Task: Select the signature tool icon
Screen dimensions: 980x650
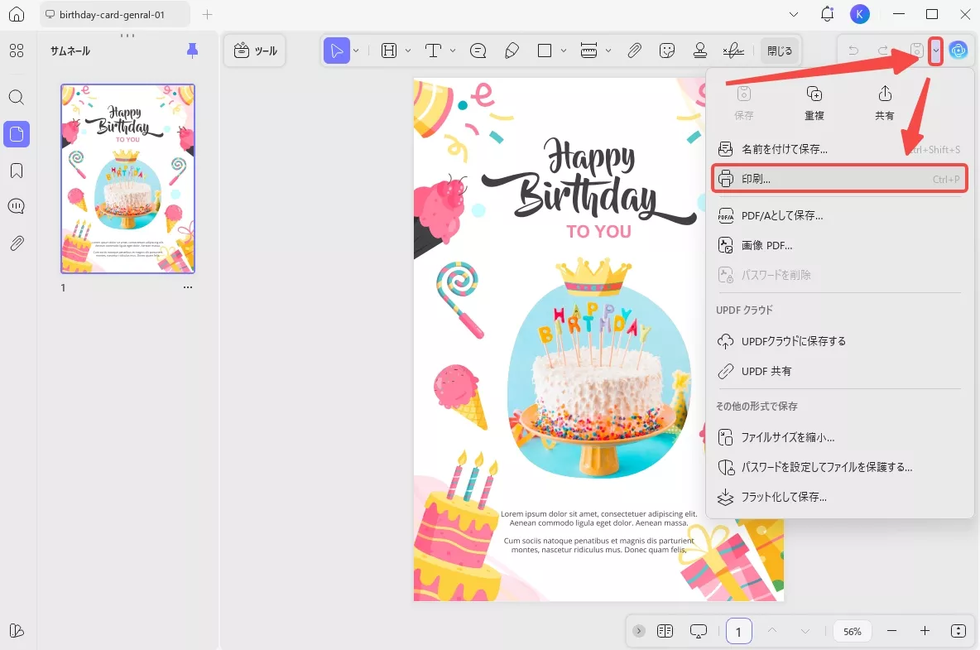Action: [x=733, y=51]
